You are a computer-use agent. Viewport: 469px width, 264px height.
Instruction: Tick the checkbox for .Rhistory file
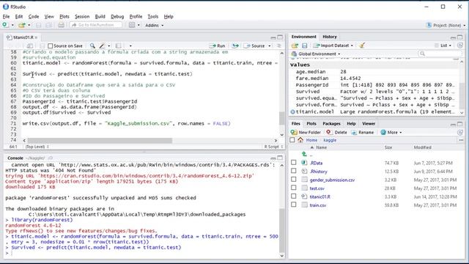294,171
